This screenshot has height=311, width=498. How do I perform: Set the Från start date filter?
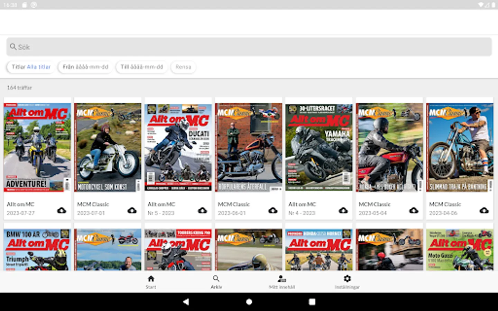pos(85,67)
